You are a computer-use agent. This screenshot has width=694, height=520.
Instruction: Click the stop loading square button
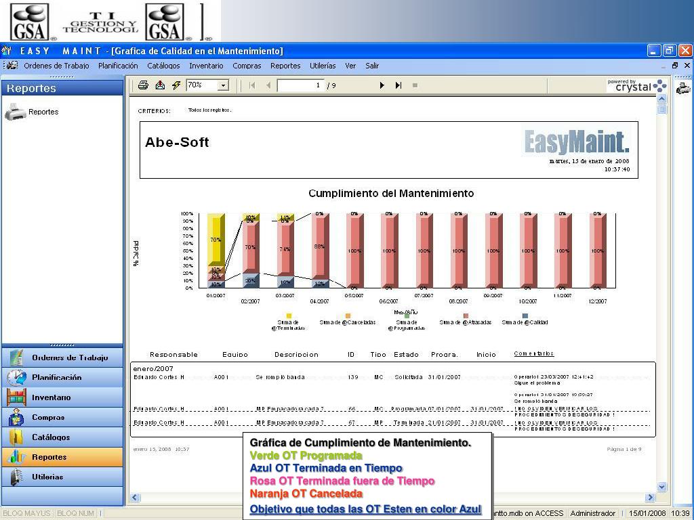click(x=415, y=85)
